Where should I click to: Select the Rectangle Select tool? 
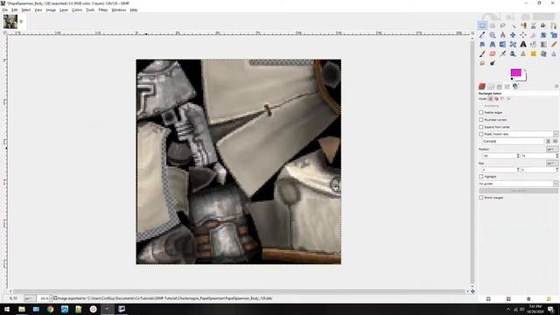pos(482,25)
